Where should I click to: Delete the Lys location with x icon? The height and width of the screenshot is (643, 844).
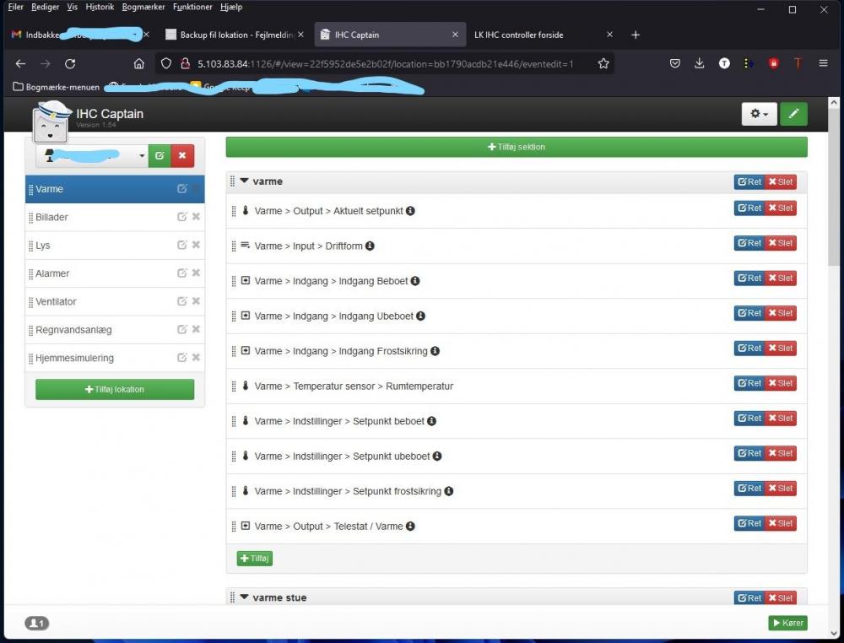196,246
